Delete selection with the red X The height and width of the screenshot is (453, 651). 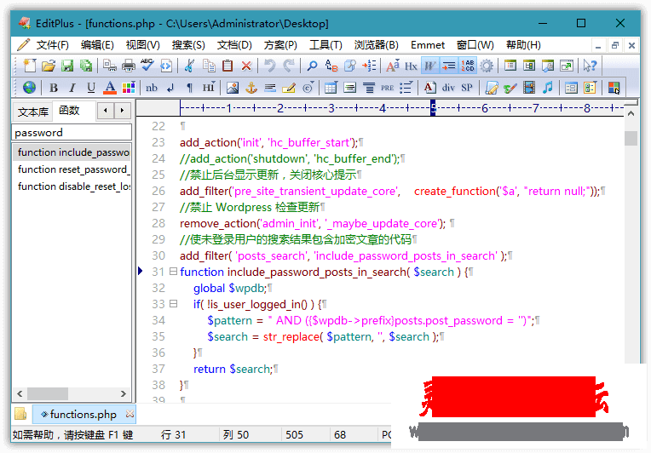tap(246, 66)
